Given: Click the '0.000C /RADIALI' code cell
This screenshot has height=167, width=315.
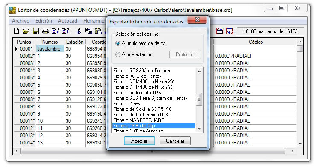Looking at the screenshot, I should pos(255,56).
